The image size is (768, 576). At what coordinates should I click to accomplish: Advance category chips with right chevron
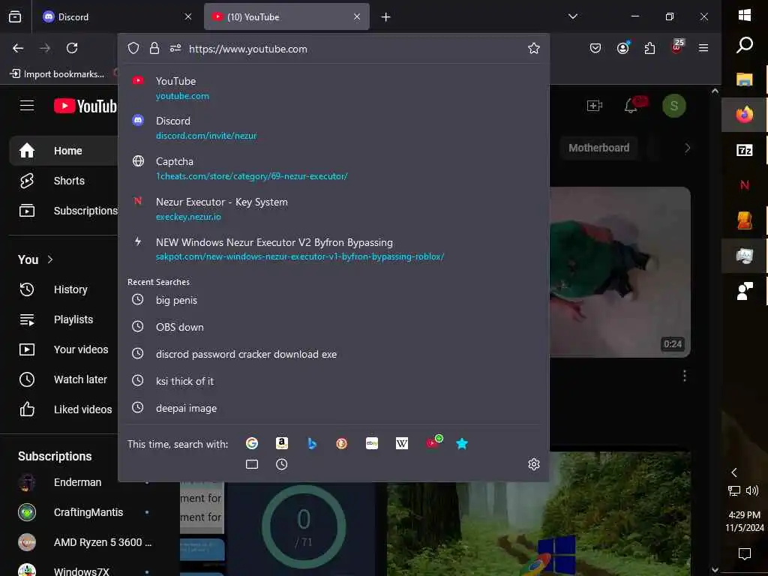pos(687,148)
